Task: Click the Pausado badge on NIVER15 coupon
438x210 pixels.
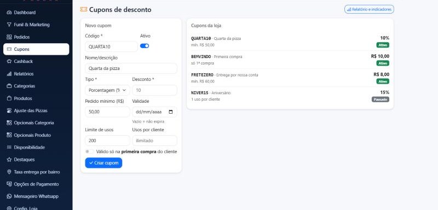Action: (381, 100)
